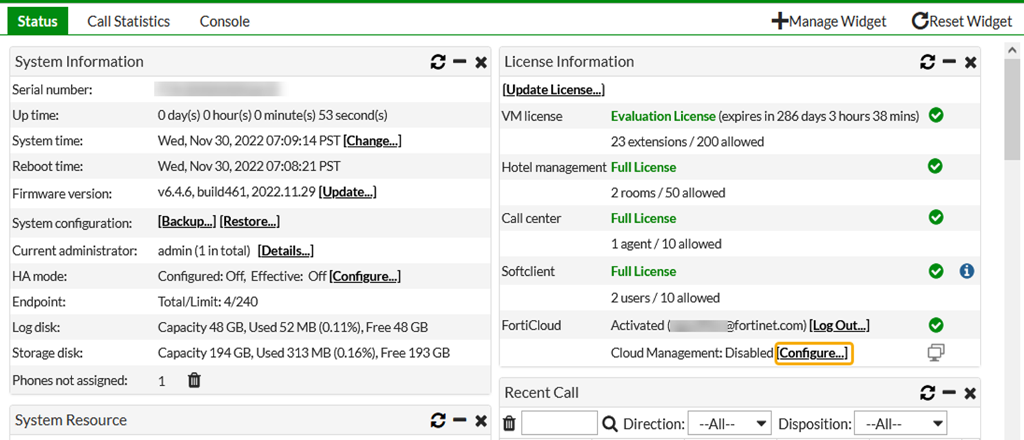
Task: Refresh the System Resource widget
Action: (x=438, y=420)
